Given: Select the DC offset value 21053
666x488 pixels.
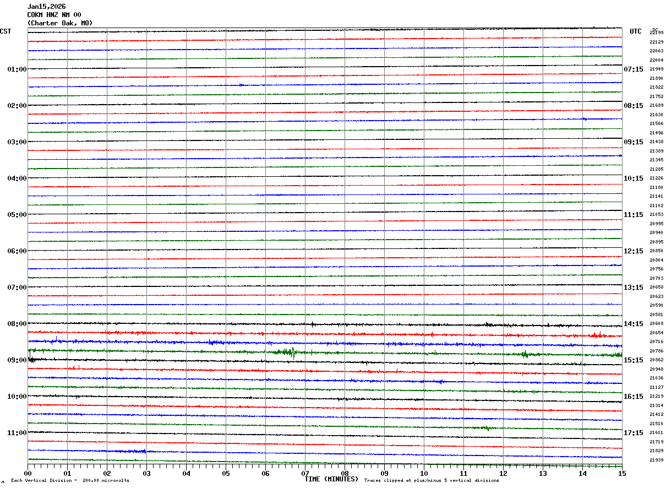Looking at the screenshot, I should pos(657,214).
